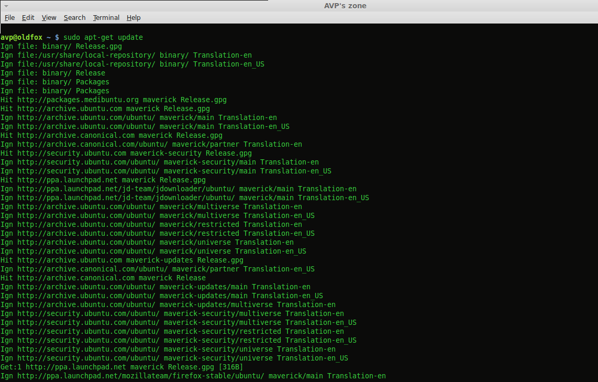Click the avp@oldfox prompt text
Screen dimensions: 598x382
(21, 37)
